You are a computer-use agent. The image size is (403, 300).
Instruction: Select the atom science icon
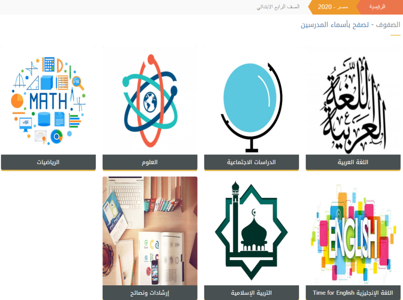[150, 100]
